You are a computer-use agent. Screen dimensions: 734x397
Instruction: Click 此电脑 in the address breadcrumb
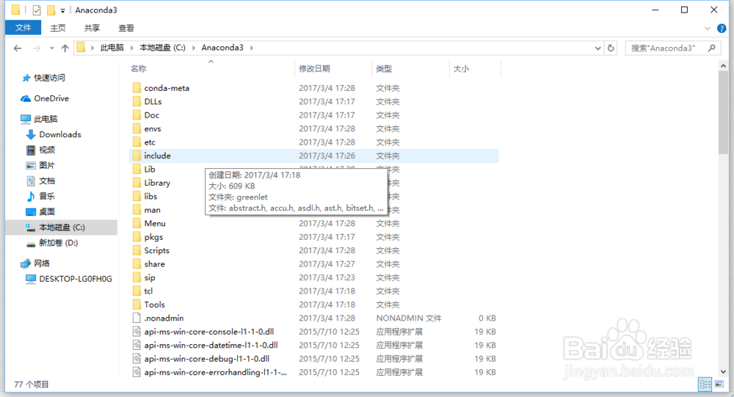pyautogui.click(x=112, y=48)
